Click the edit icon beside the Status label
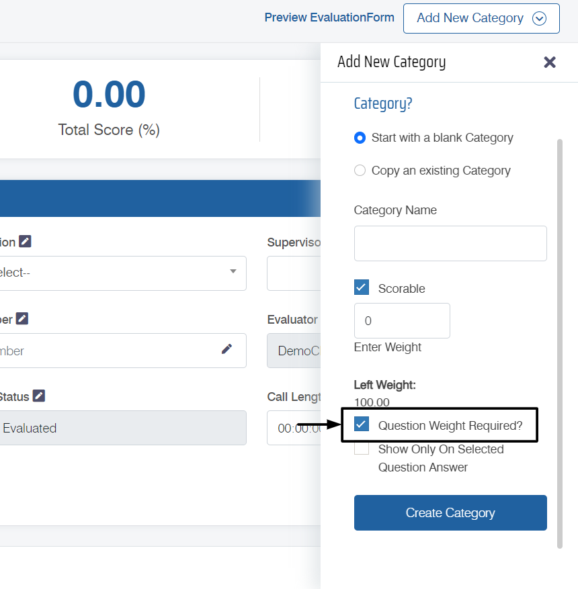The width and height of the screenshot is (578, 589). (39, 396)
